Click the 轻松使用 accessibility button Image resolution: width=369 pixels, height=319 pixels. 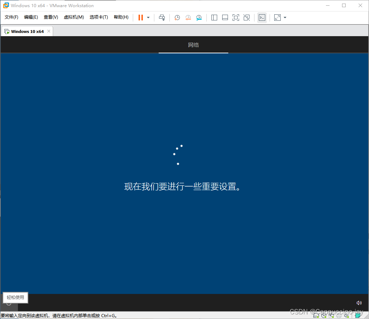tap(15, 298)
